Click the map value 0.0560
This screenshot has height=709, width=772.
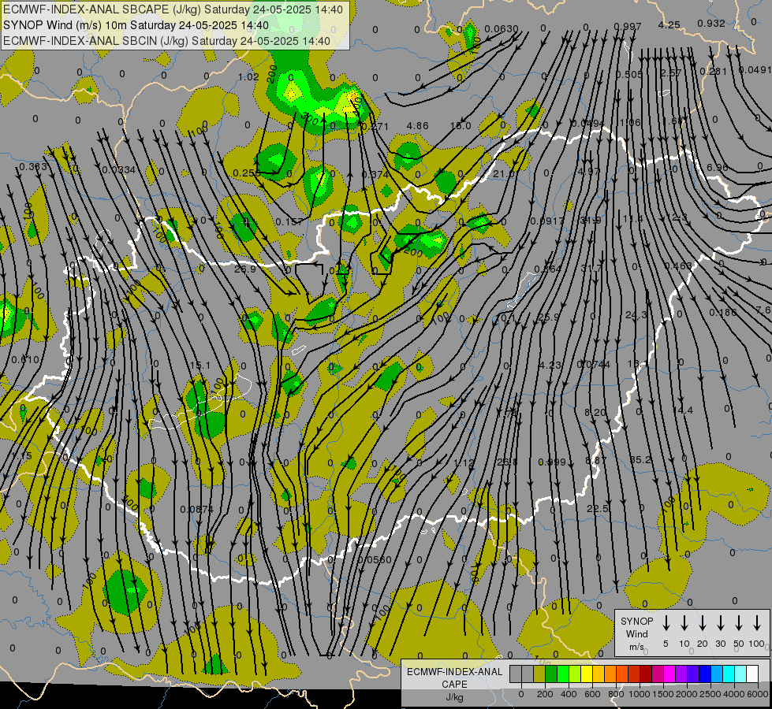coord(375,560)
